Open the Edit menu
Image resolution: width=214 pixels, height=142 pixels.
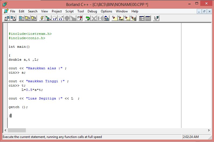pyautogui.click(x=22, y=11)
